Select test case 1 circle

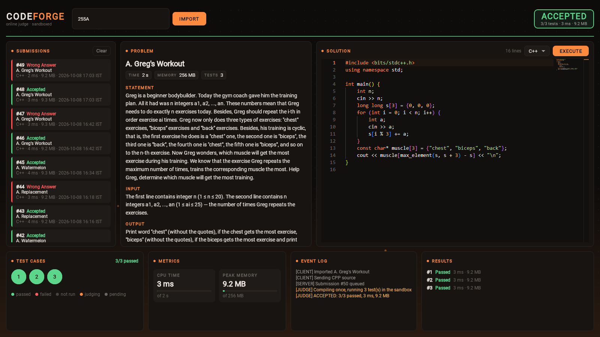19,277
